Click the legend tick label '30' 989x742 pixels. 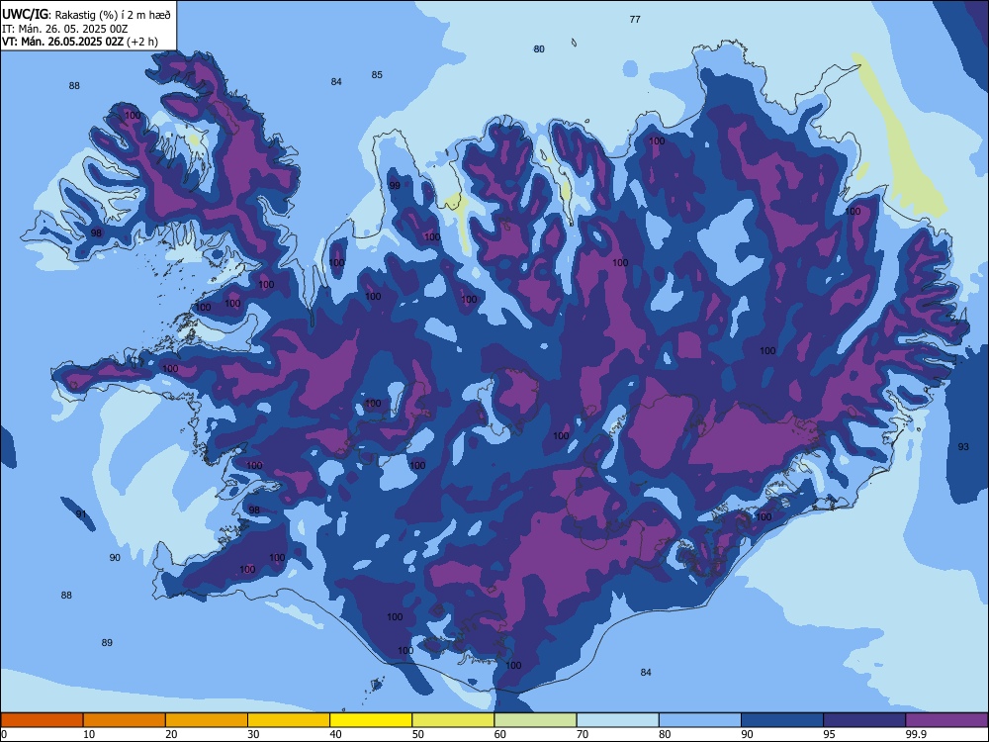tap(253, 734)
